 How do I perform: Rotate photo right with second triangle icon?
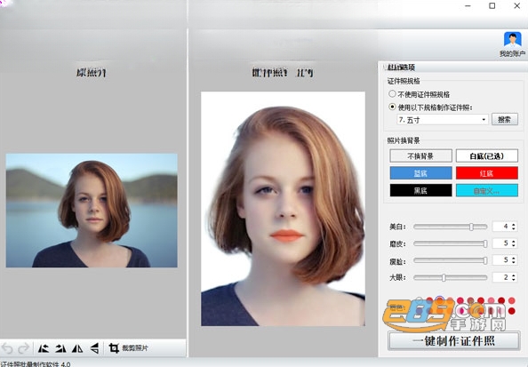[x=60, y=348]
